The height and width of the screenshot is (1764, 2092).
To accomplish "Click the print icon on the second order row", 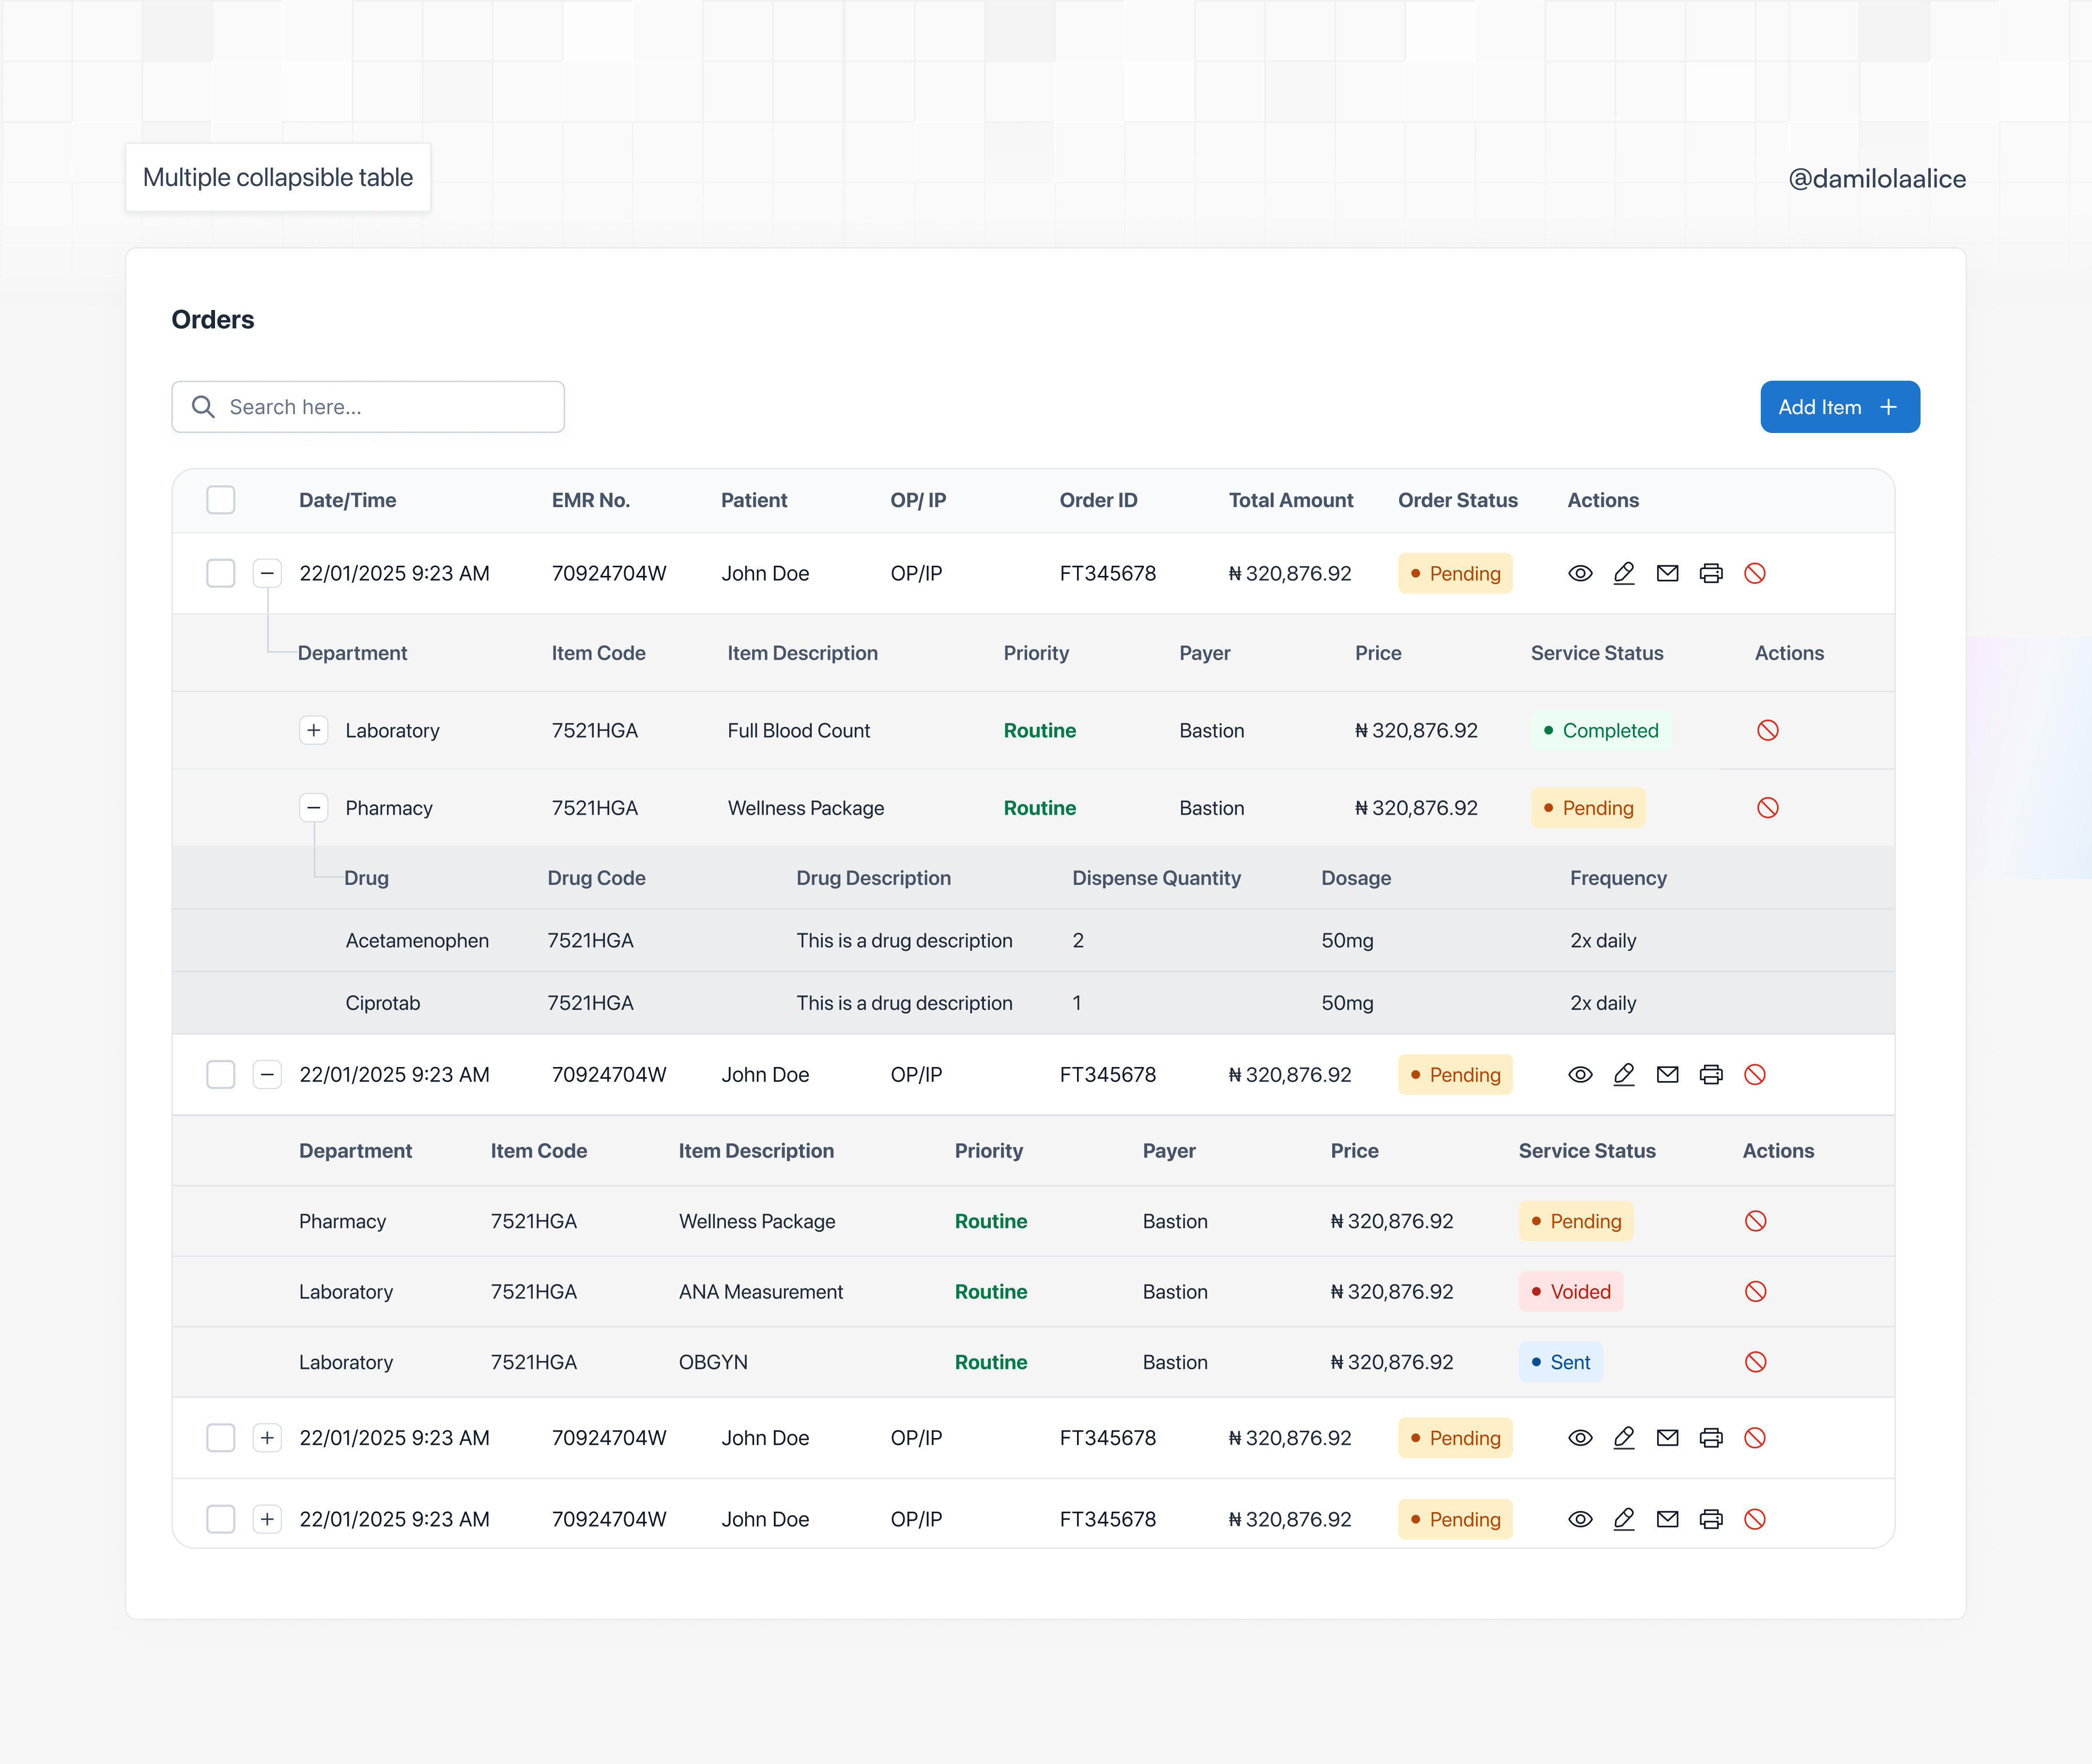I will 1711,1074.
